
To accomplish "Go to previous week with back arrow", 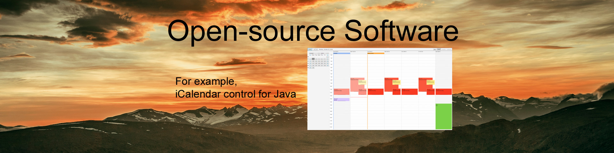I will pyautogui.click(x=314, y=49).
